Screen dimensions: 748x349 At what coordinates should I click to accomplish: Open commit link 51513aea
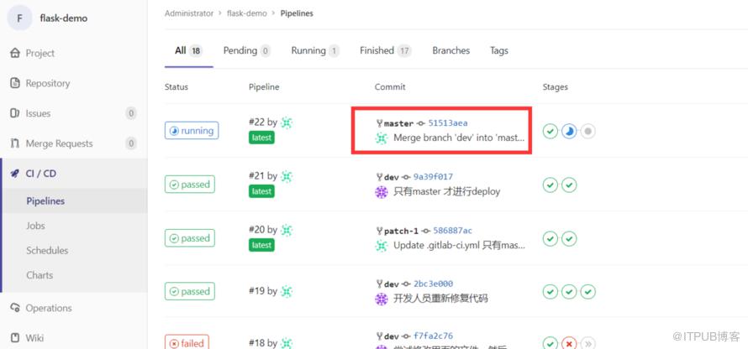point(447,123)
